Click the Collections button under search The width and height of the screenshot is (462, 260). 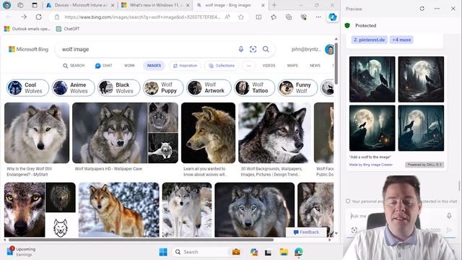(x=222, y=66)
